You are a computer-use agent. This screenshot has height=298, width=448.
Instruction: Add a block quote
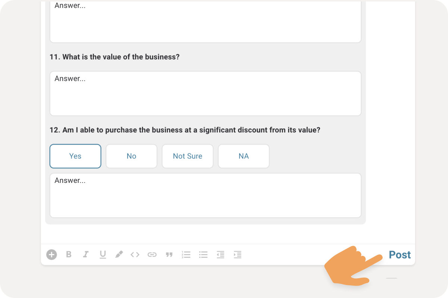pos(169,255)
